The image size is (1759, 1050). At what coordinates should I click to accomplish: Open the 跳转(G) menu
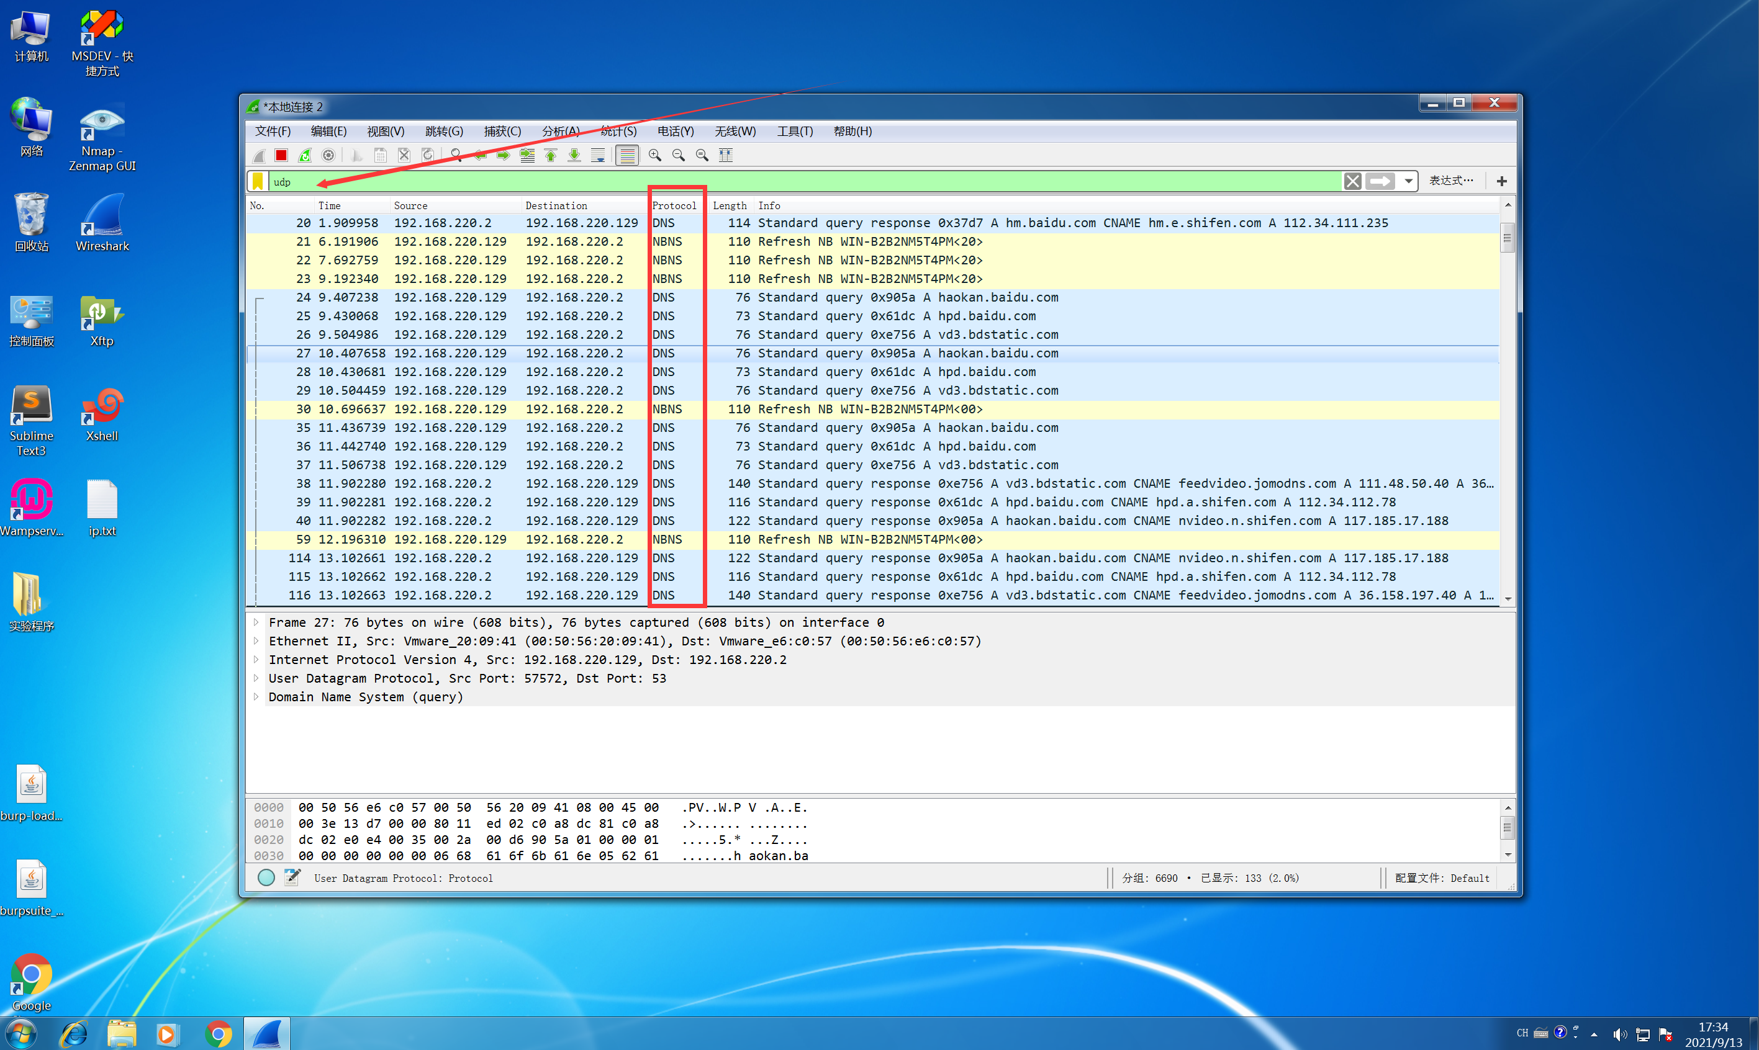pyautogui.click(x=444, y=132)
